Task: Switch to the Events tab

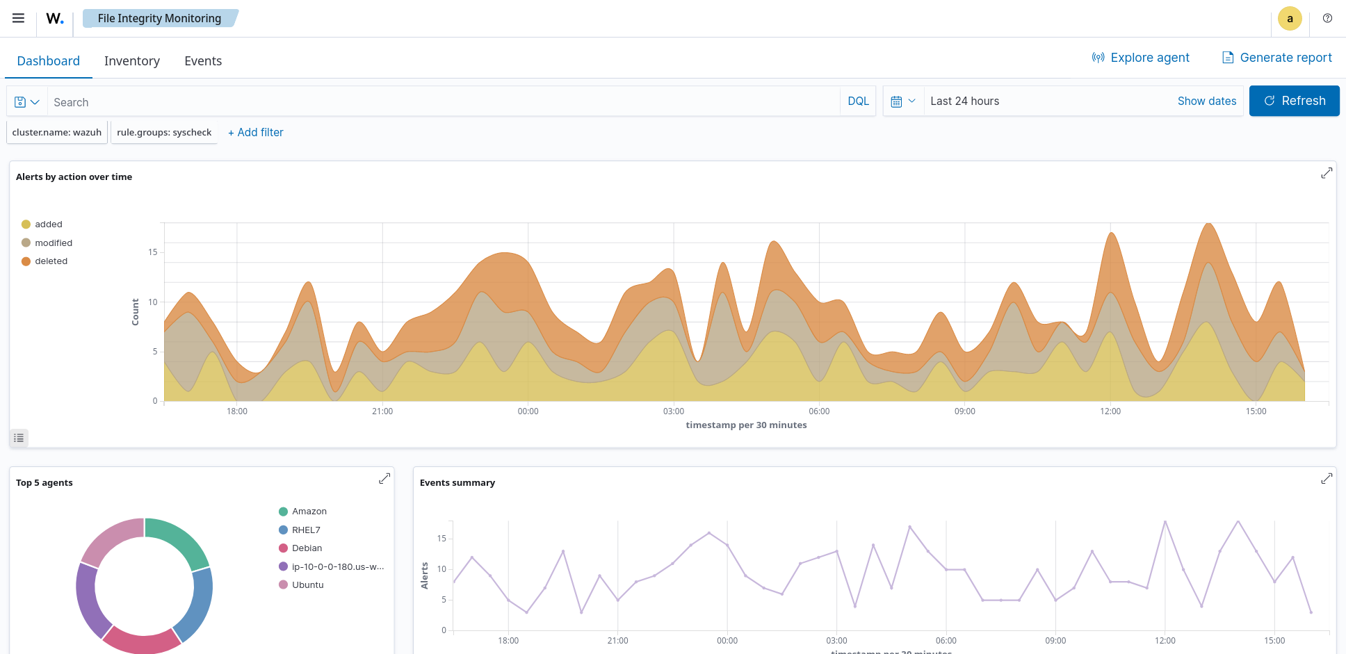Action: pyautogui.click(x=202, y=60)
